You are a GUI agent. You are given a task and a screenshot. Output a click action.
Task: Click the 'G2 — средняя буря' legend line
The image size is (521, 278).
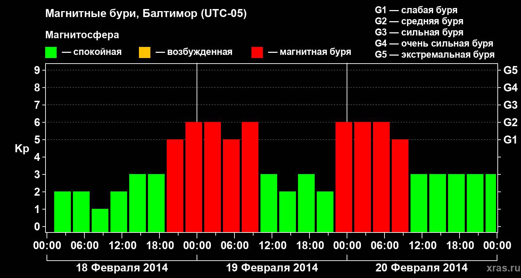click(419, 21)
